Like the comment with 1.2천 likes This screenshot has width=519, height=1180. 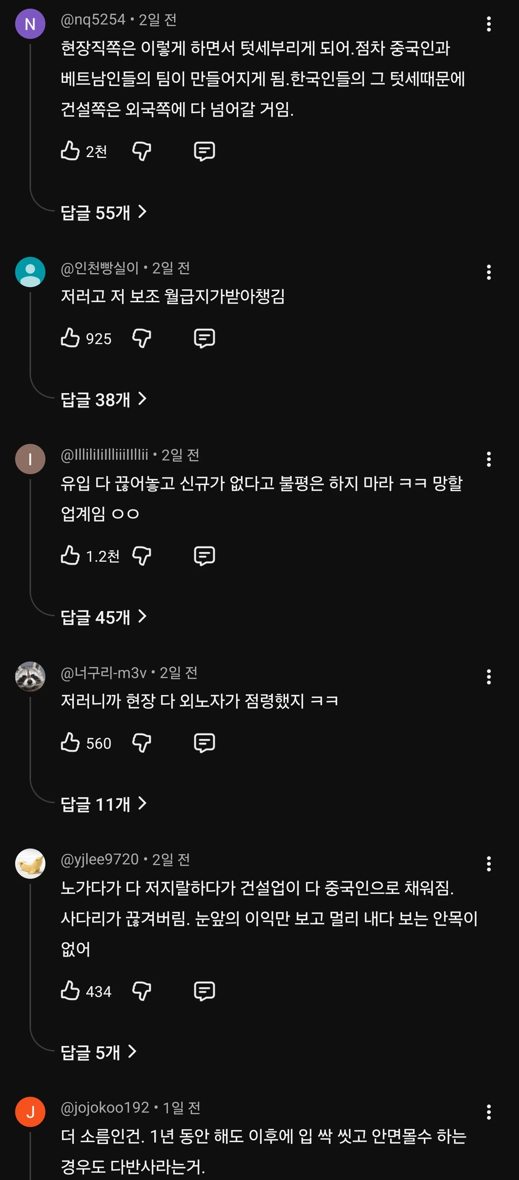coord(71,556)
